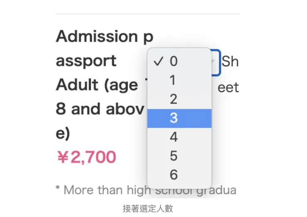Click the "Admission p" heading line

point(105,37)
